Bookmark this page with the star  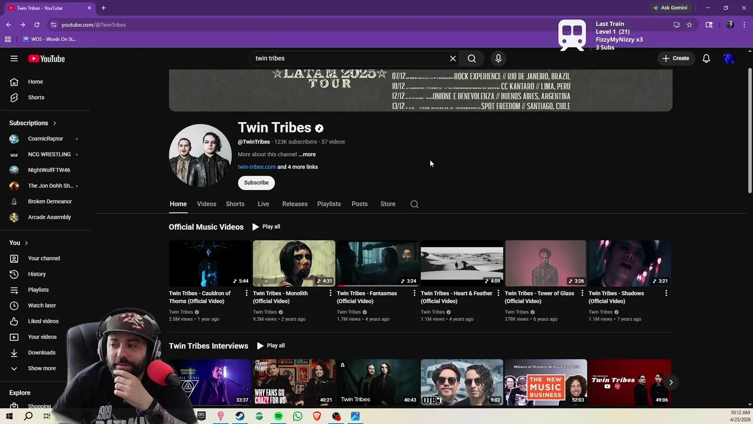(689, 25)
